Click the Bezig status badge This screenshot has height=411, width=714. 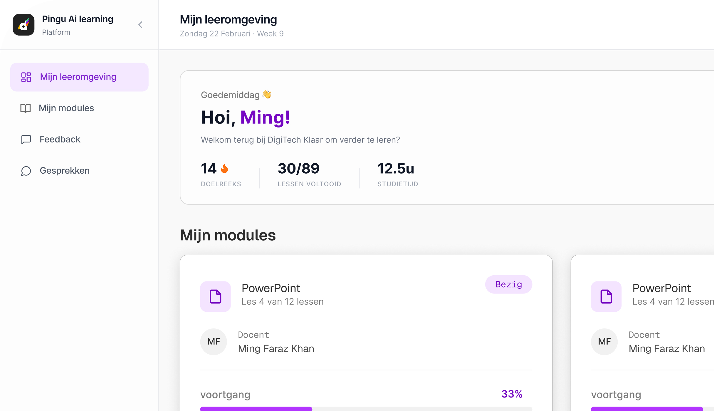point(509,284)
